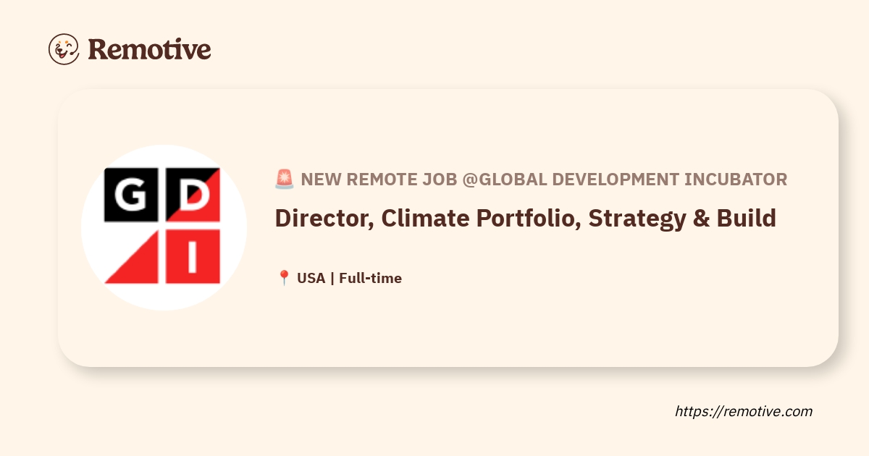
Task: Click the job posting card background
Action: [x=507, y=333]
